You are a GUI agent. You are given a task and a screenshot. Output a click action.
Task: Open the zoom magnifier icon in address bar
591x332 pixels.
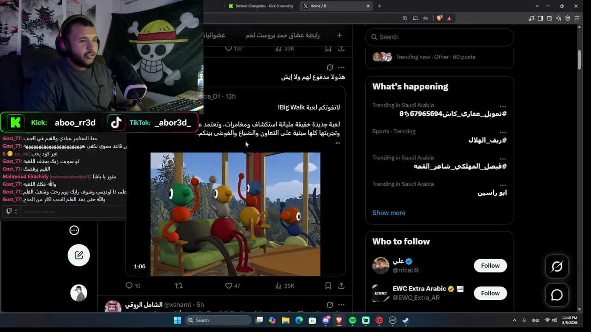(405, 18)
